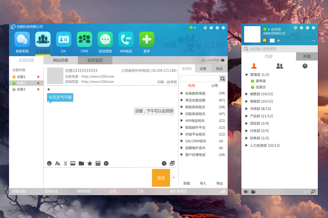
Task: Click the star favorite icon
Action: point(90,163)
